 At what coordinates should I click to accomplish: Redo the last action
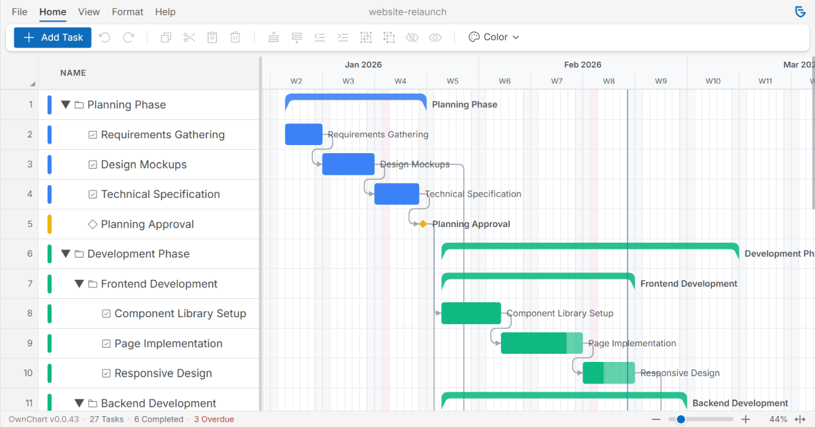click(x=127, y=37)
